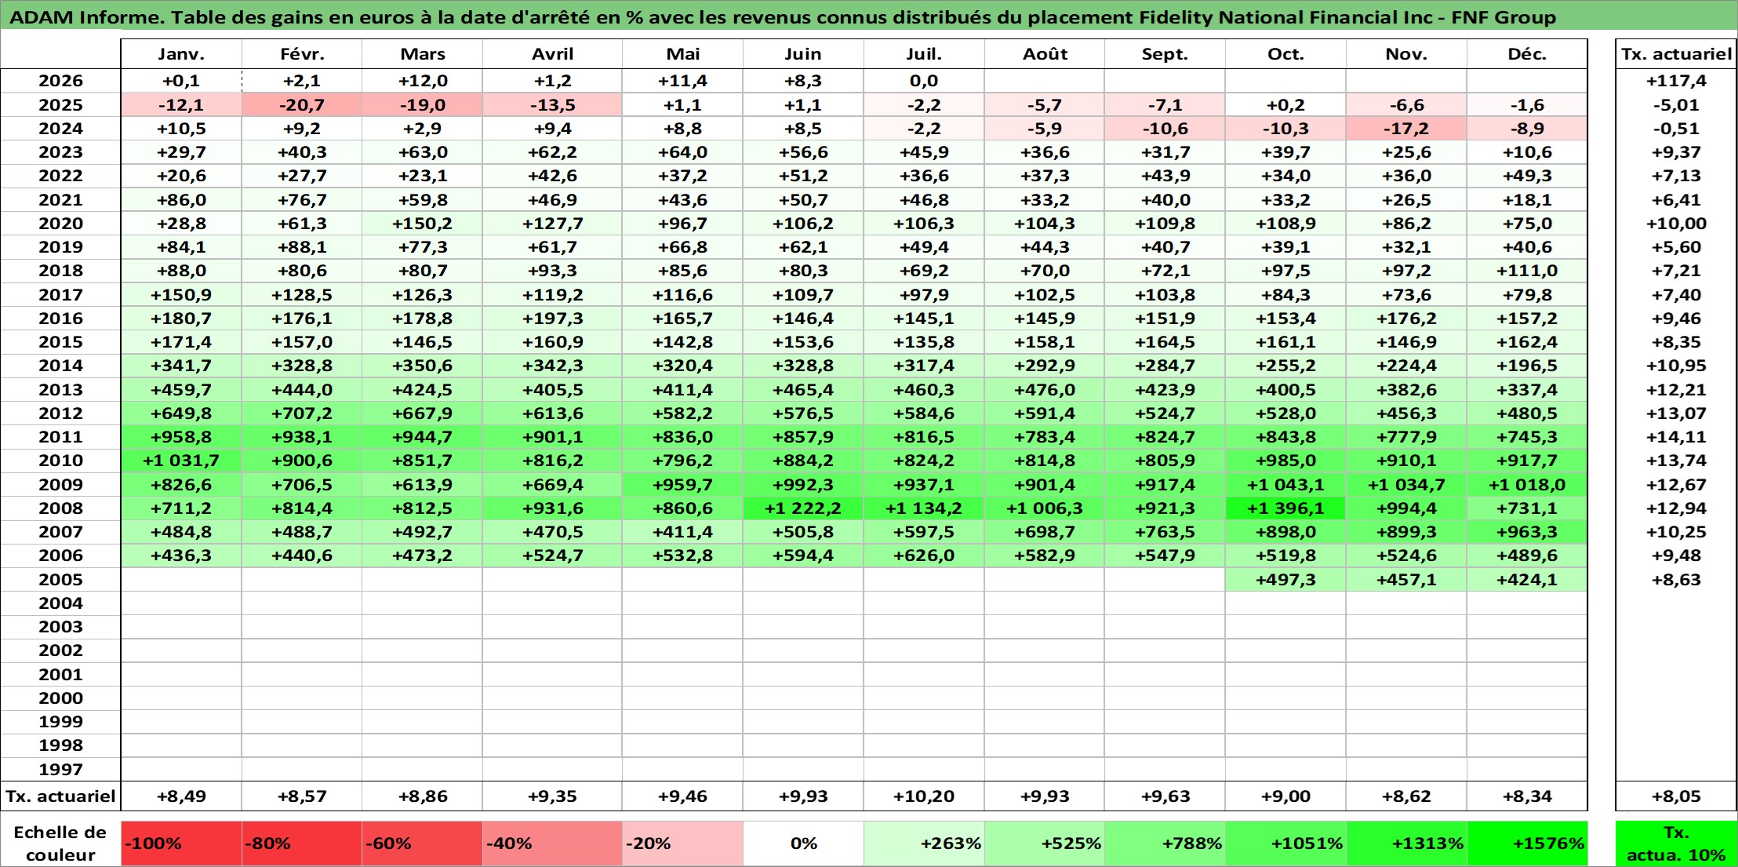Image resolution: width=1738 pixels, height=867 pixels.
Task: Select the 'Tx. actua. 10%' green legend box
Action: pos(1676,843)
